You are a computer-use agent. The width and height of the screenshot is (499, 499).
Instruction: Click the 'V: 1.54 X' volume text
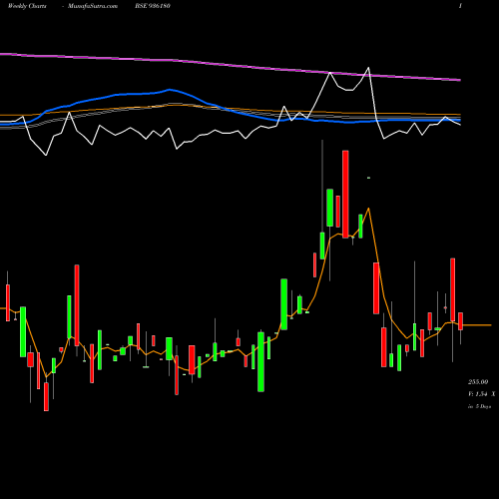pos(481,394)
